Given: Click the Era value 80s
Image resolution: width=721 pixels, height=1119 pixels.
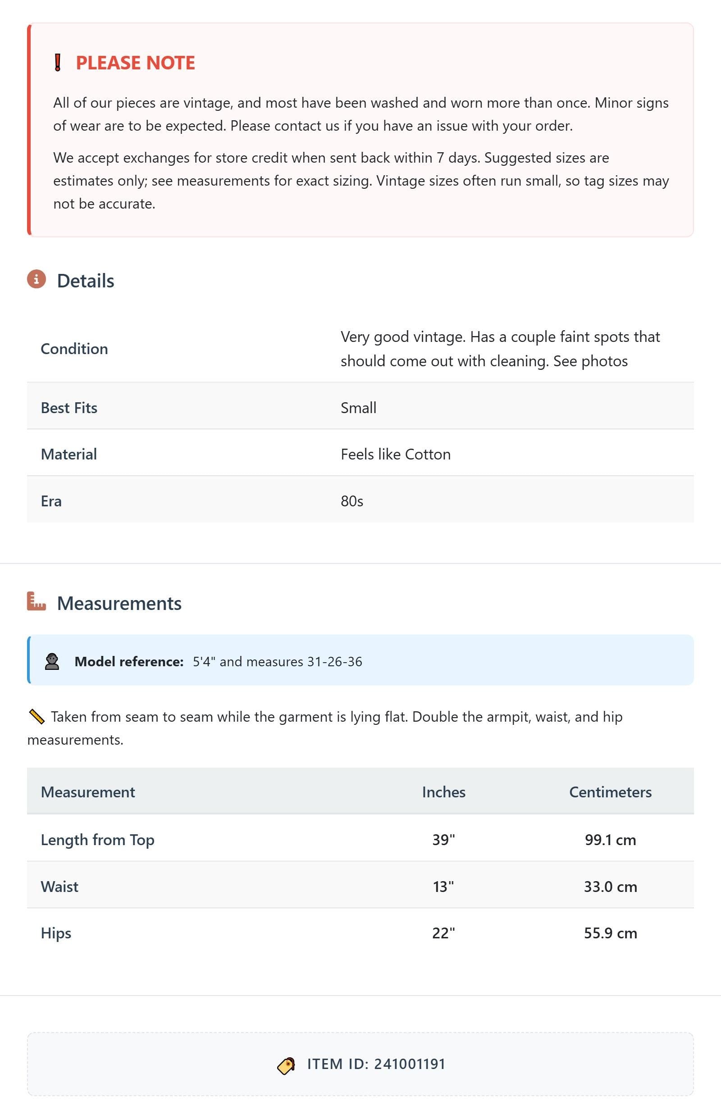Looking at the screenshot, I should (x=352, y=501).
